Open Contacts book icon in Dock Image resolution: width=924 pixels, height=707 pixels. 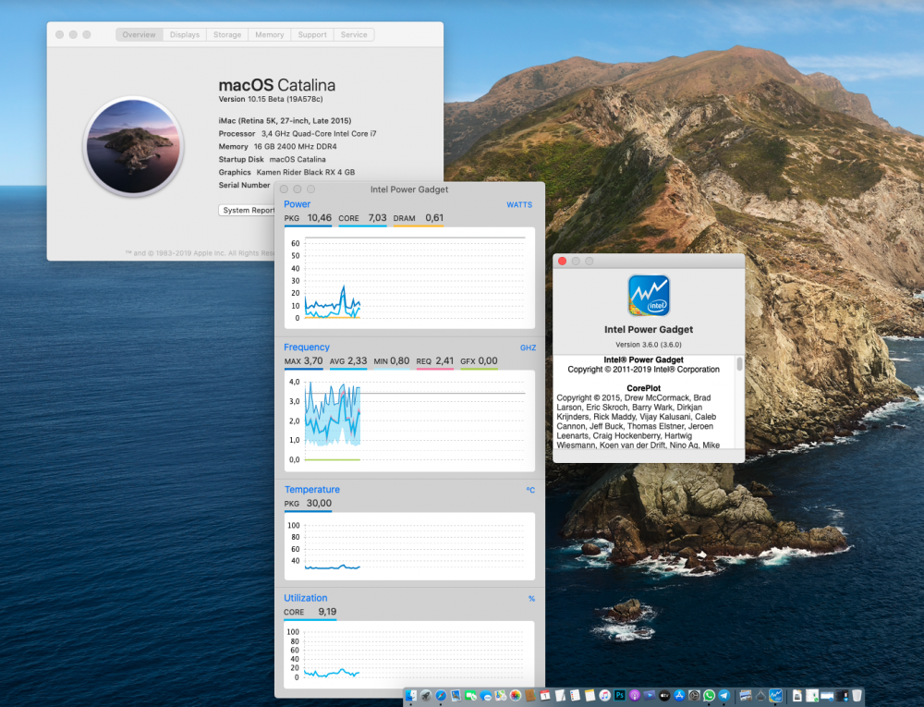(x=530, y=695)
